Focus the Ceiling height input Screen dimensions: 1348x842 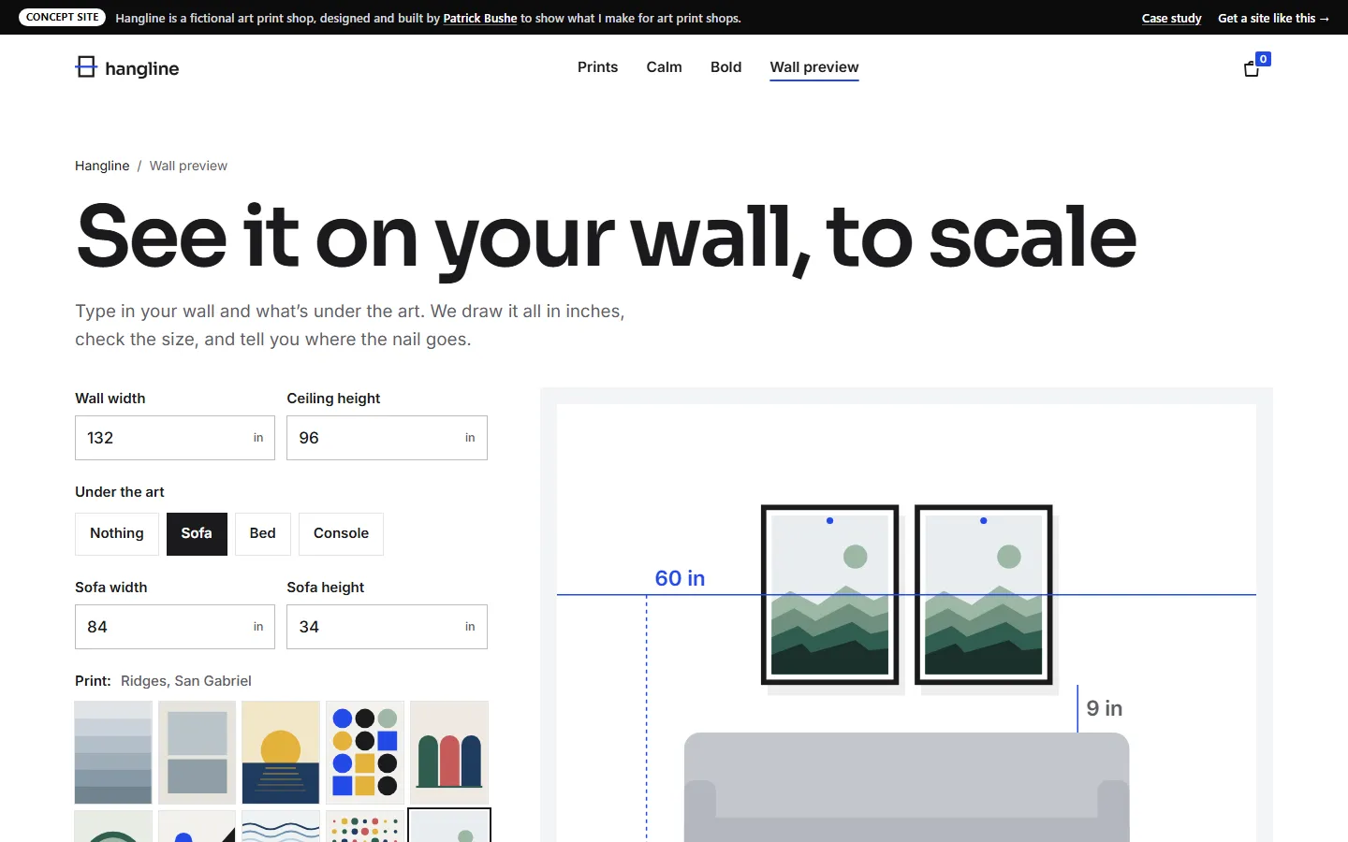coord(387,438)
